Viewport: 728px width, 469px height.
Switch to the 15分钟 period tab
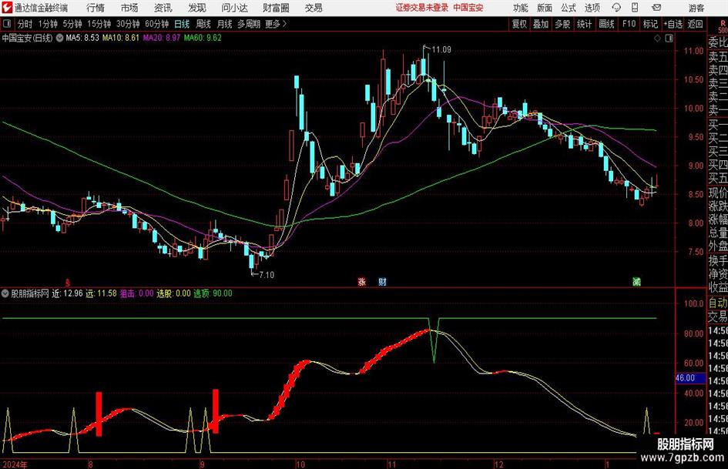click(x=99, y=24)
